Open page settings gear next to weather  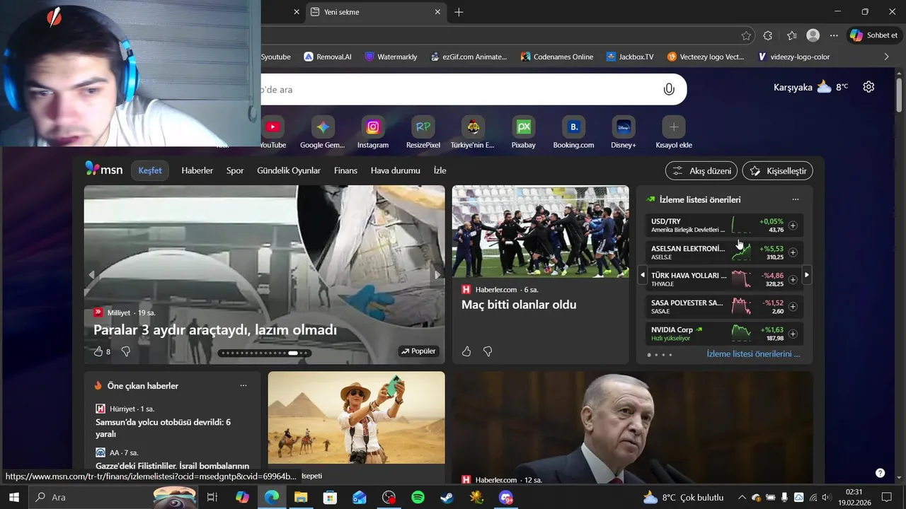click(x=868, y=87)
